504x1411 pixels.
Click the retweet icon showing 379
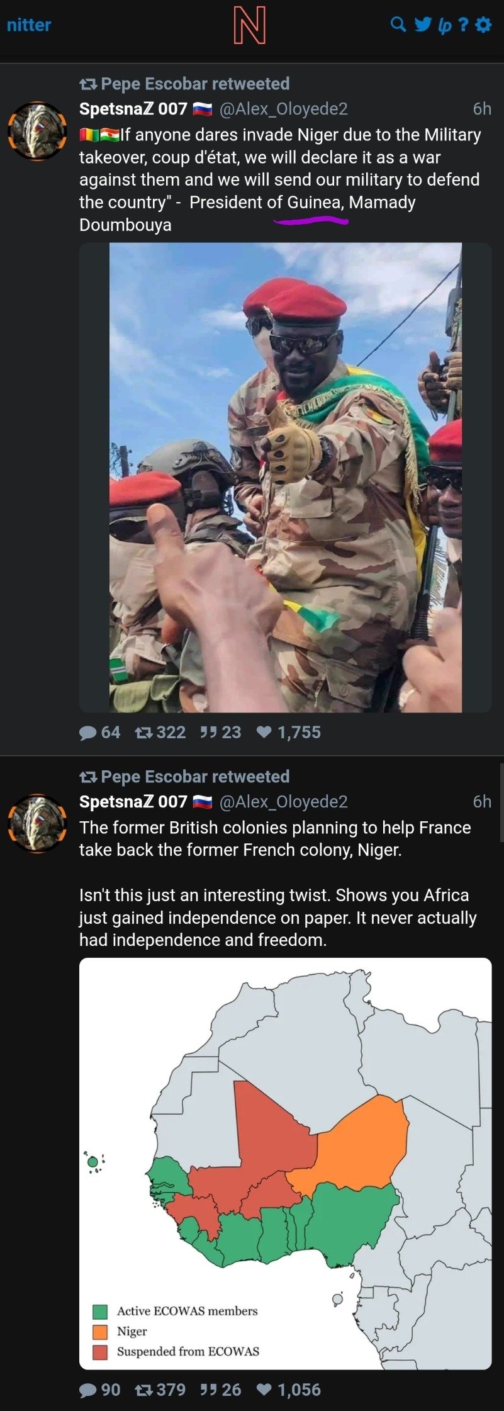click(143, 1389)
